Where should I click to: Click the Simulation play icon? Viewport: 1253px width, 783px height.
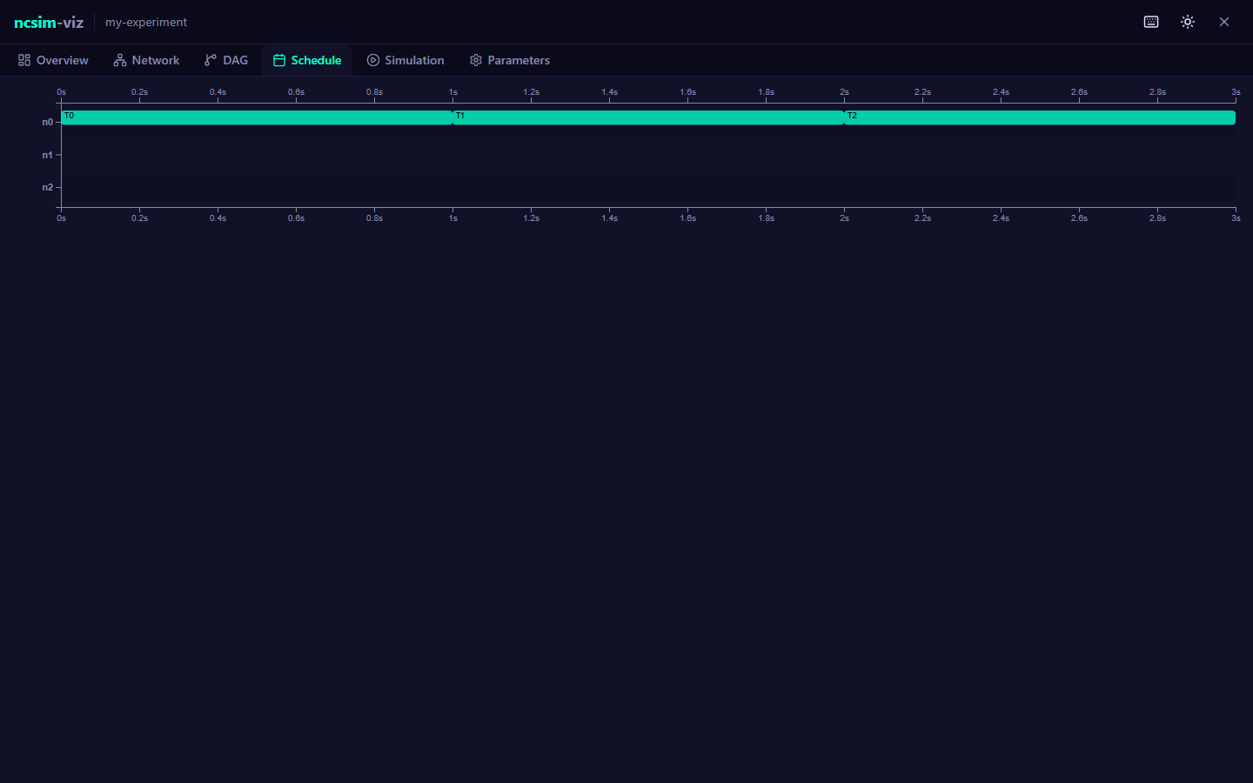(x=373, y=60)
